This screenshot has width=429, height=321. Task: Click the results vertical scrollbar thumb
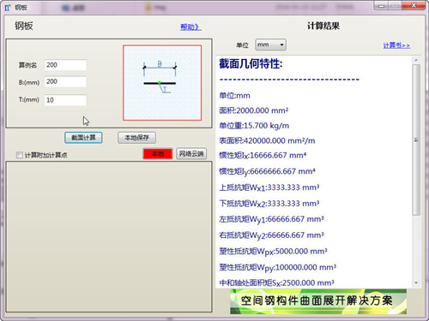tap(416, 140)
